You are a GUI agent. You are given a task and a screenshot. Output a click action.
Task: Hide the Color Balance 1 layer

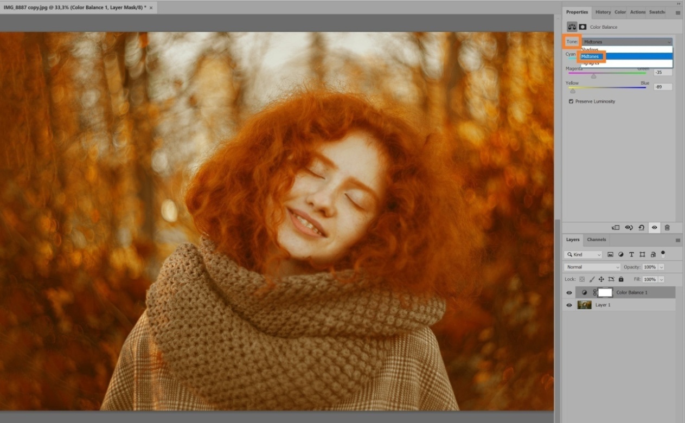(569, 293)
